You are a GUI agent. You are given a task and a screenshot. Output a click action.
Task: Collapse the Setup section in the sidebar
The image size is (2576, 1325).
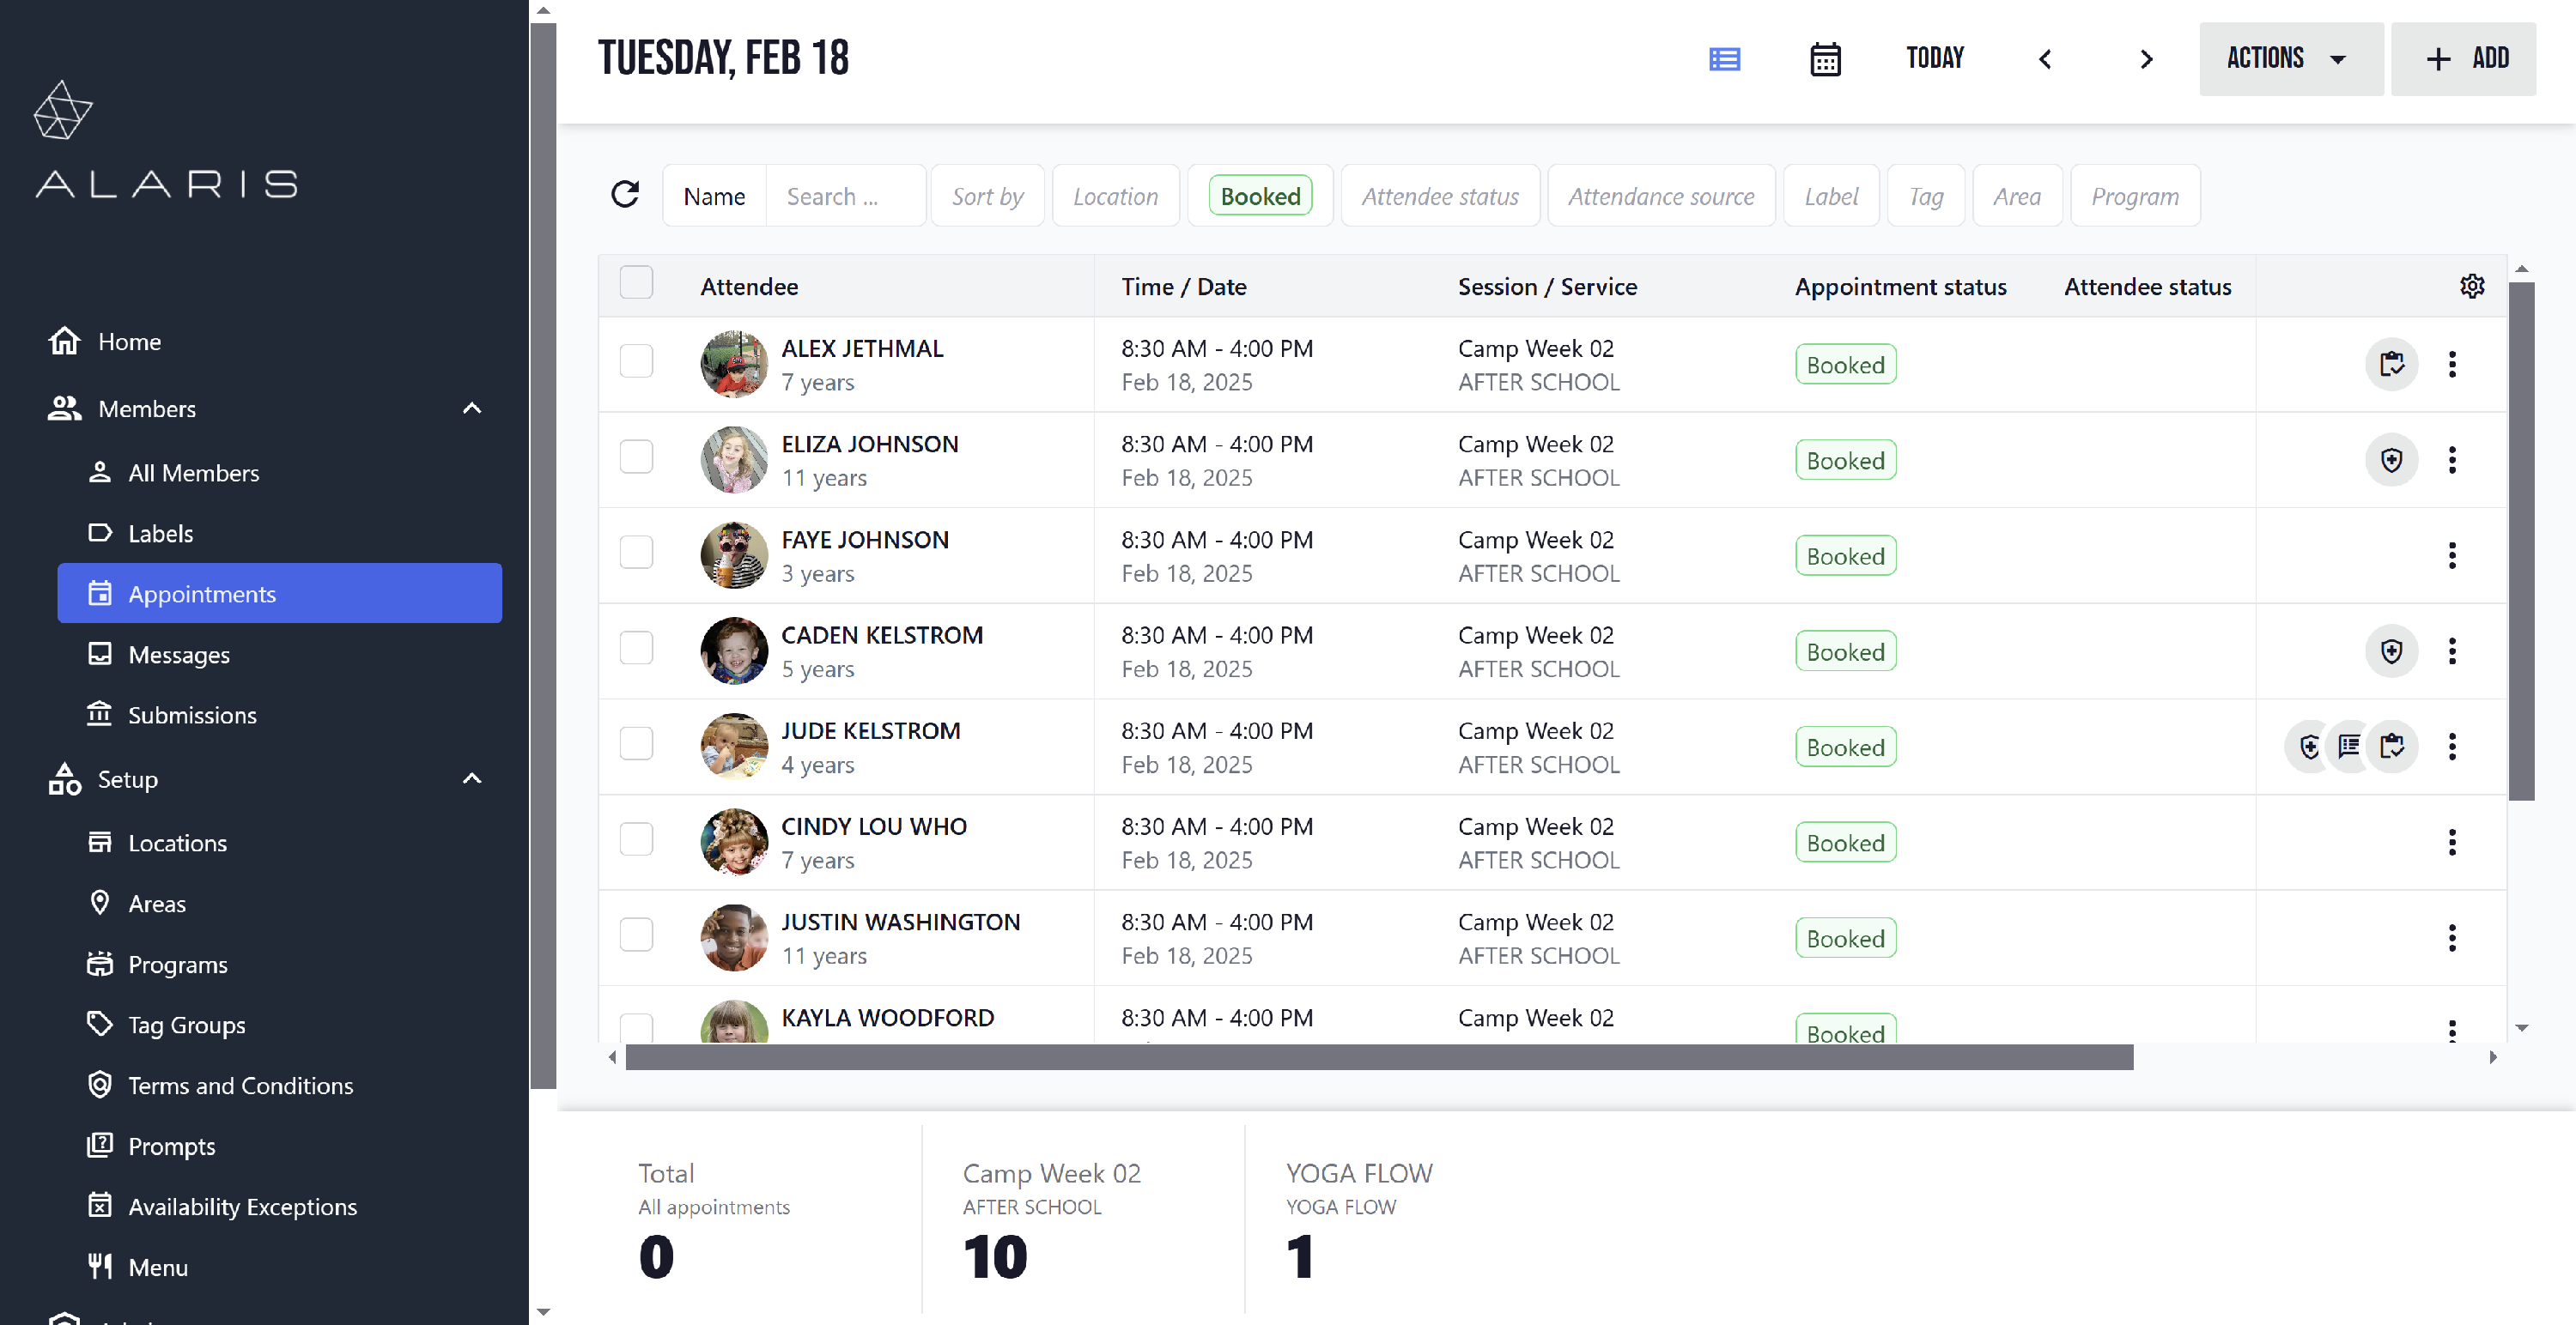click(x=471, y=778)
